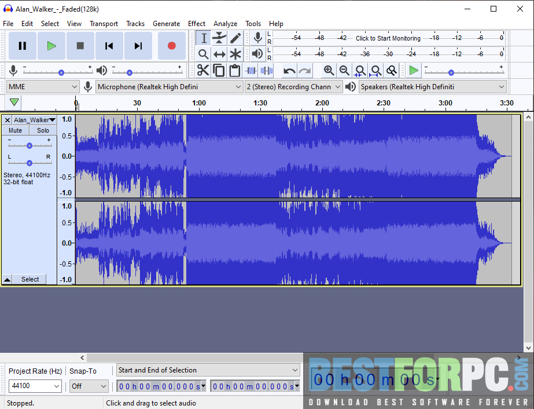The height and width of the screenshot is (409, 534).
Task: Open the File menu
Action: [8, 24]
